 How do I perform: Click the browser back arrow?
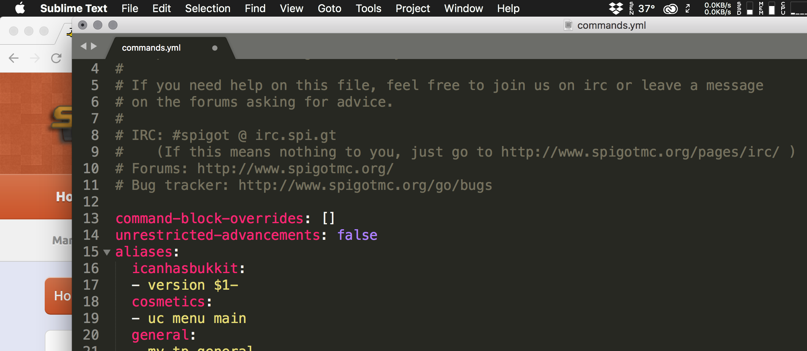click(14, 58)
